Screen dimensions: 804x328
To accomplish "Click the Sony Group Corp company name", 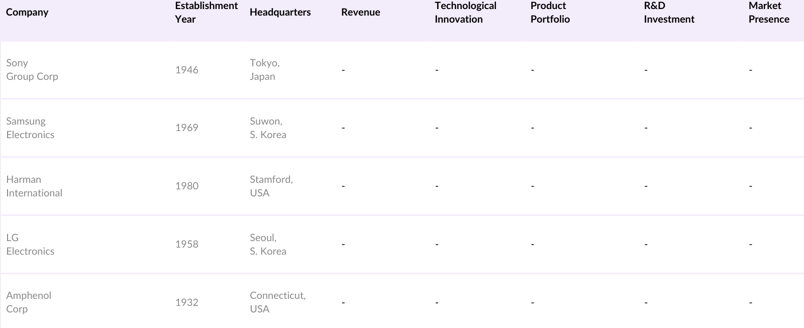I will pos(32,70).
